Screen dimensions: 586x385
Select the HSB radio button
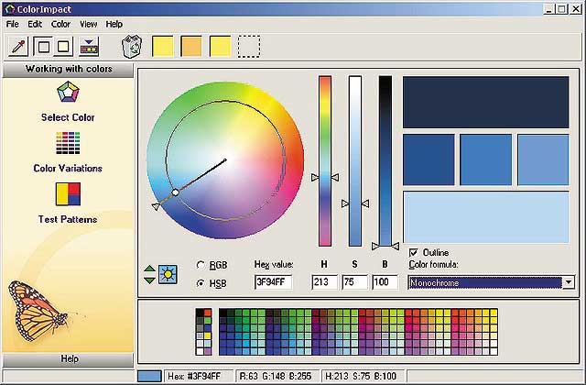(201, 283)
